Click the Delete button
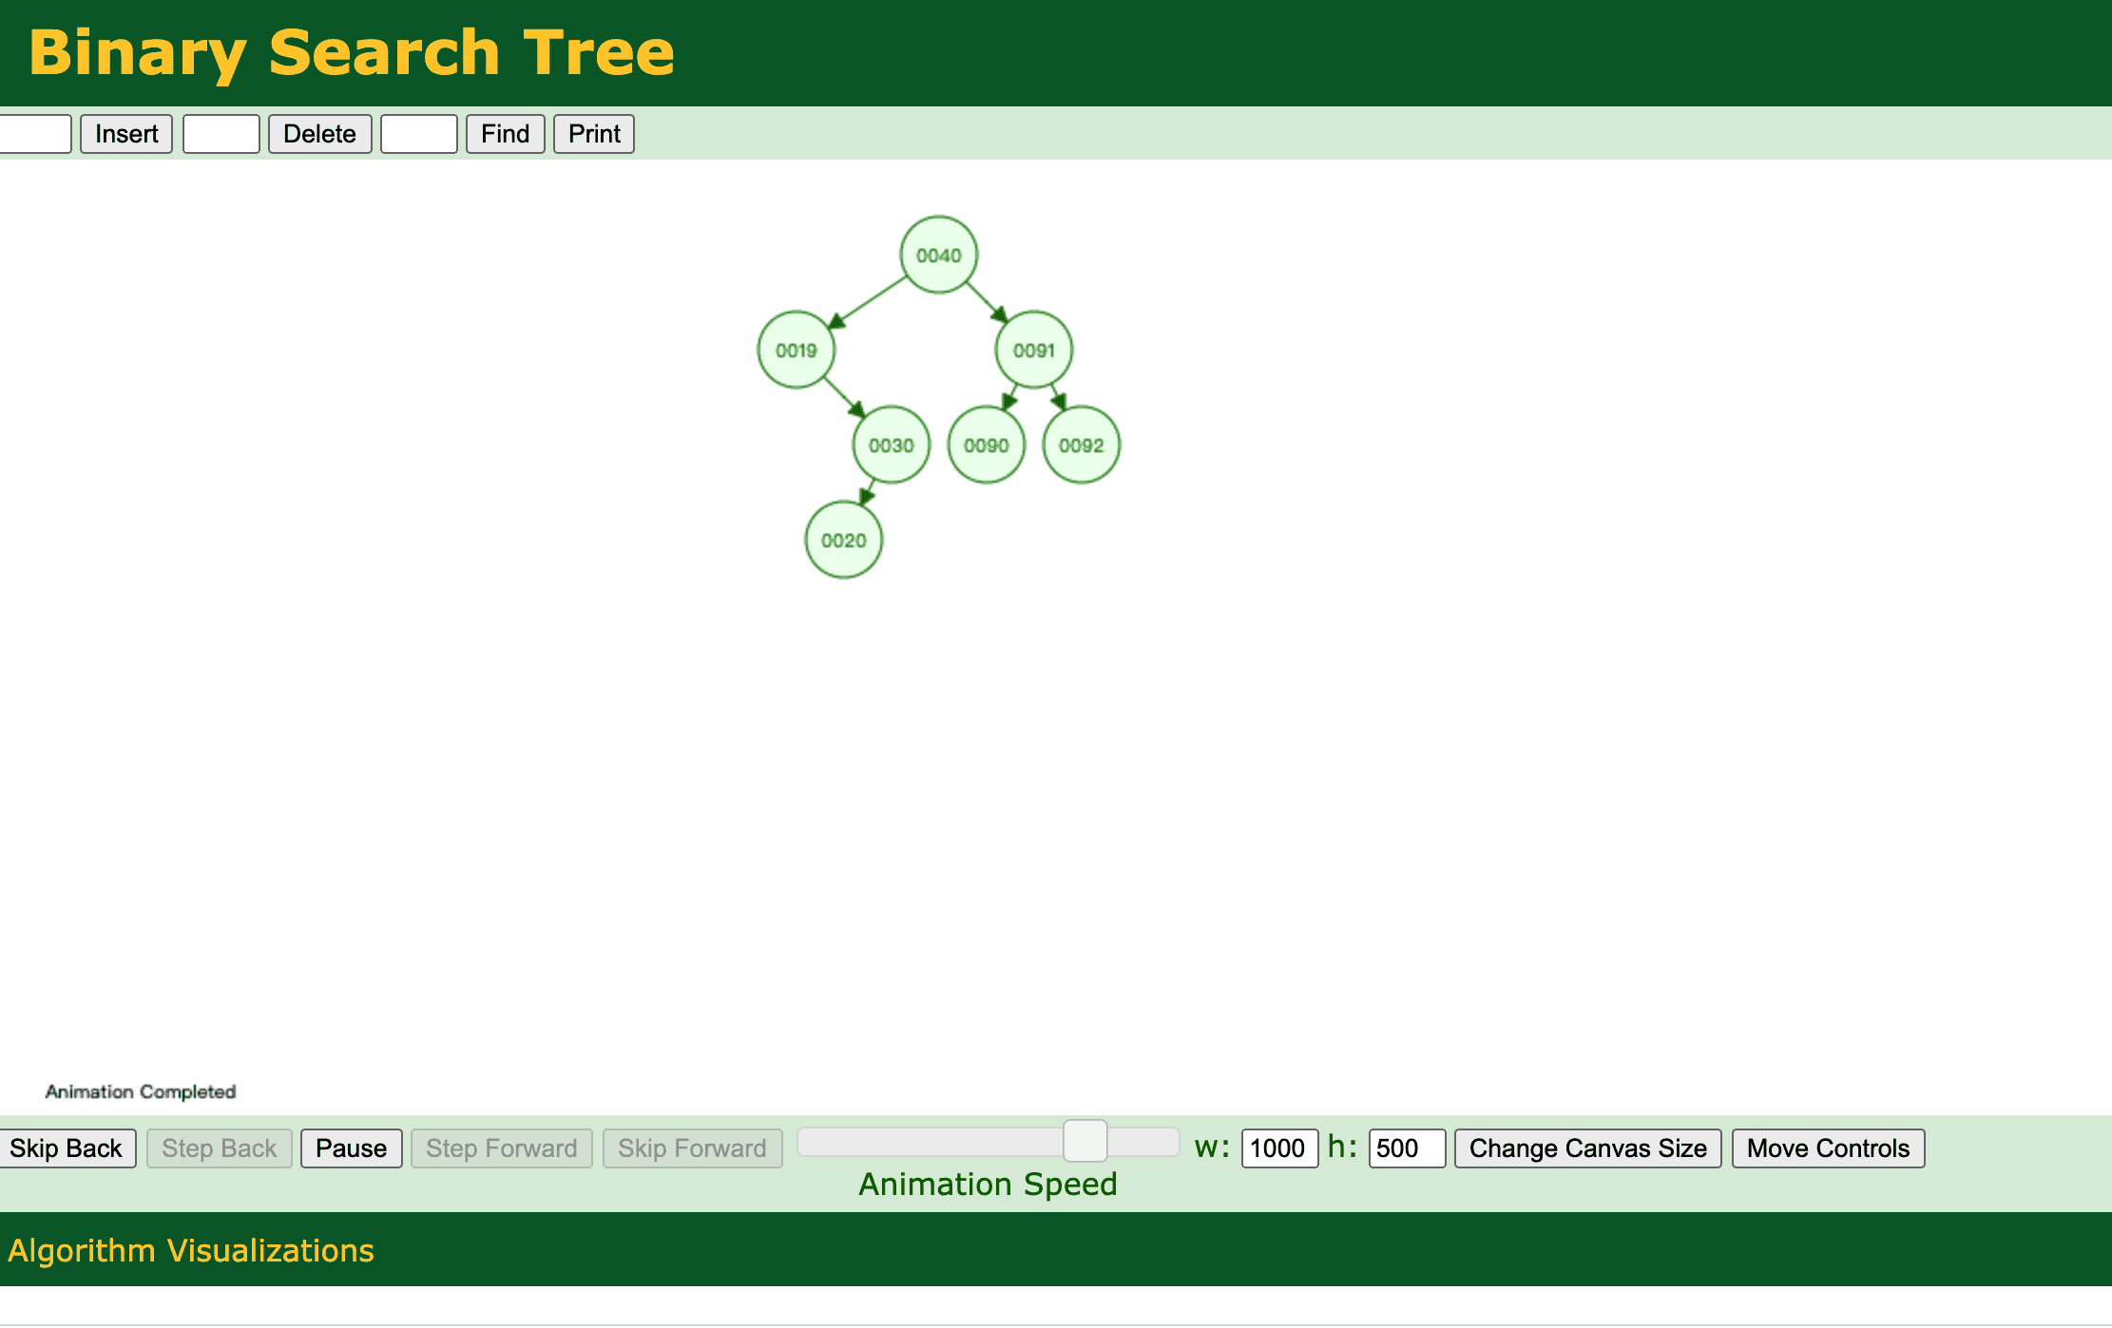 click(x=319, y=134)
